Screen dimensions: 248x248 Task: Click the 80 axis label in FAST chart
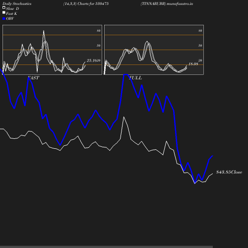click(99, 31)
